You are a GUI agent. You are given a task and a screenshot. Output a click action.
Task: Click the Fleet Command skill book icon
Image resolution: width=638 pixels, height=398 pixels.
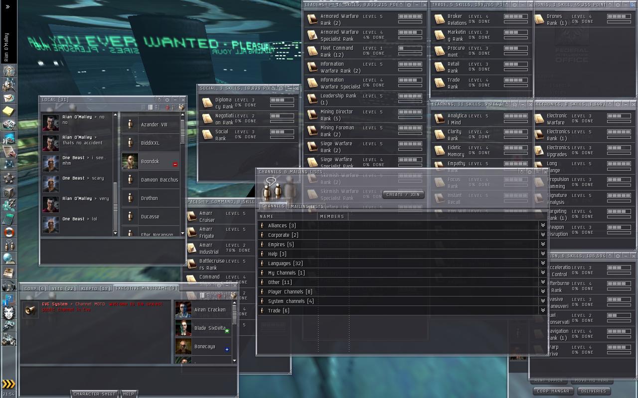click(x=313, y=51)
